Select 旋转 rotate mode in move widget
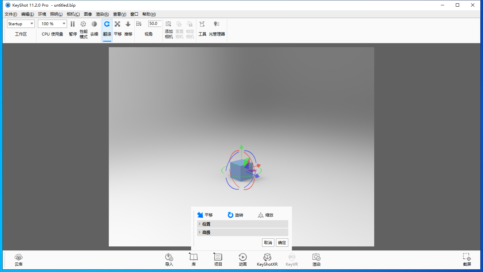483x272 pixels. pos(236,215)
